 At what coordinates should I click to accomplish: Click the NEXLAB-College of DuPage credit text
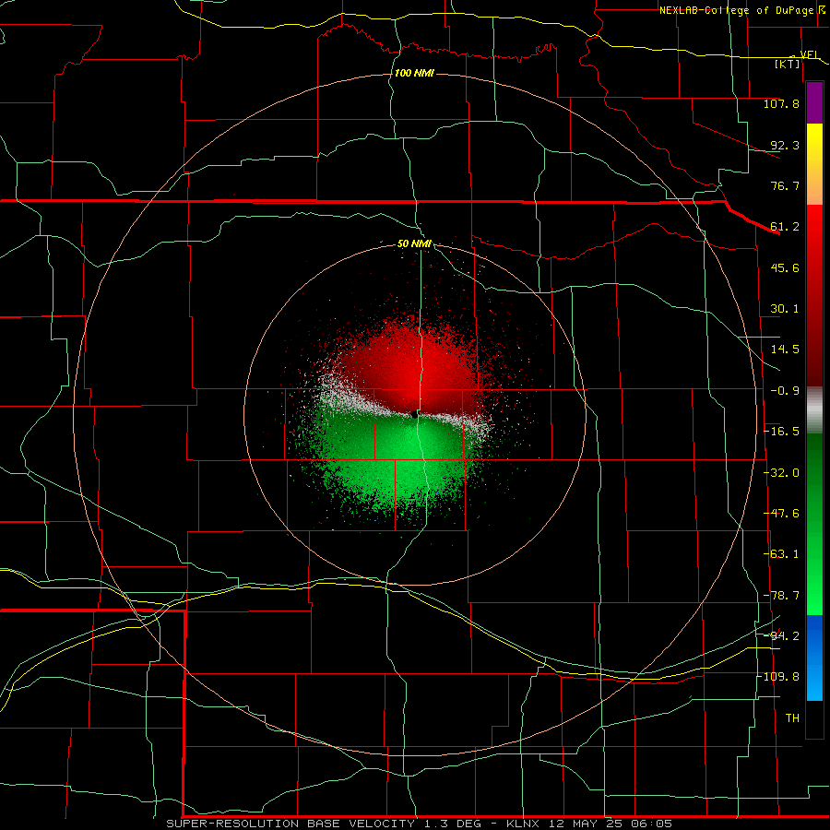[741, 10]
